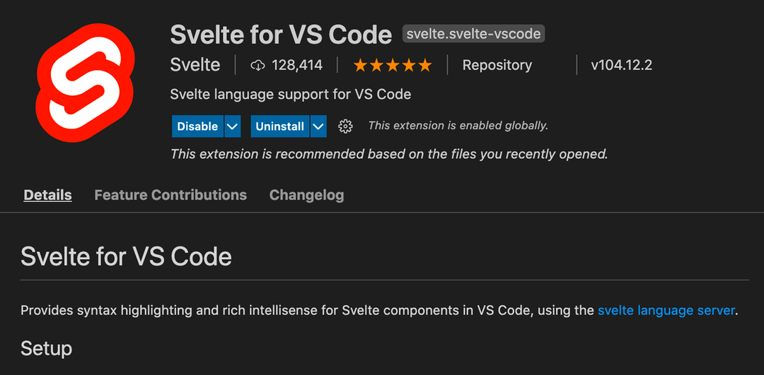Expand the Disable dropdown arrow
Image resolution: width=764 pixels, height=375 pixels.
[x=233, y=126]
